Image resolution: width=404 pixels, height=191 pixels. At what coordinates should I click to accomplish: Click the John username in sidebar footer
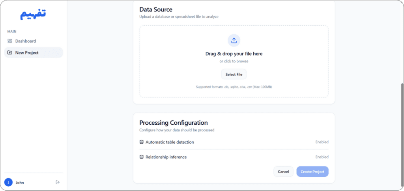(20, 182)
